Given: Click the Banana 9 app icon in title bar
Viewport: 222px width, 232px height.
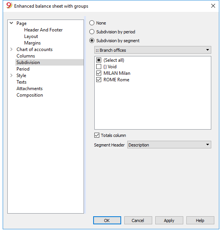Looking at the screenshot, I should [x=9, y=6].
